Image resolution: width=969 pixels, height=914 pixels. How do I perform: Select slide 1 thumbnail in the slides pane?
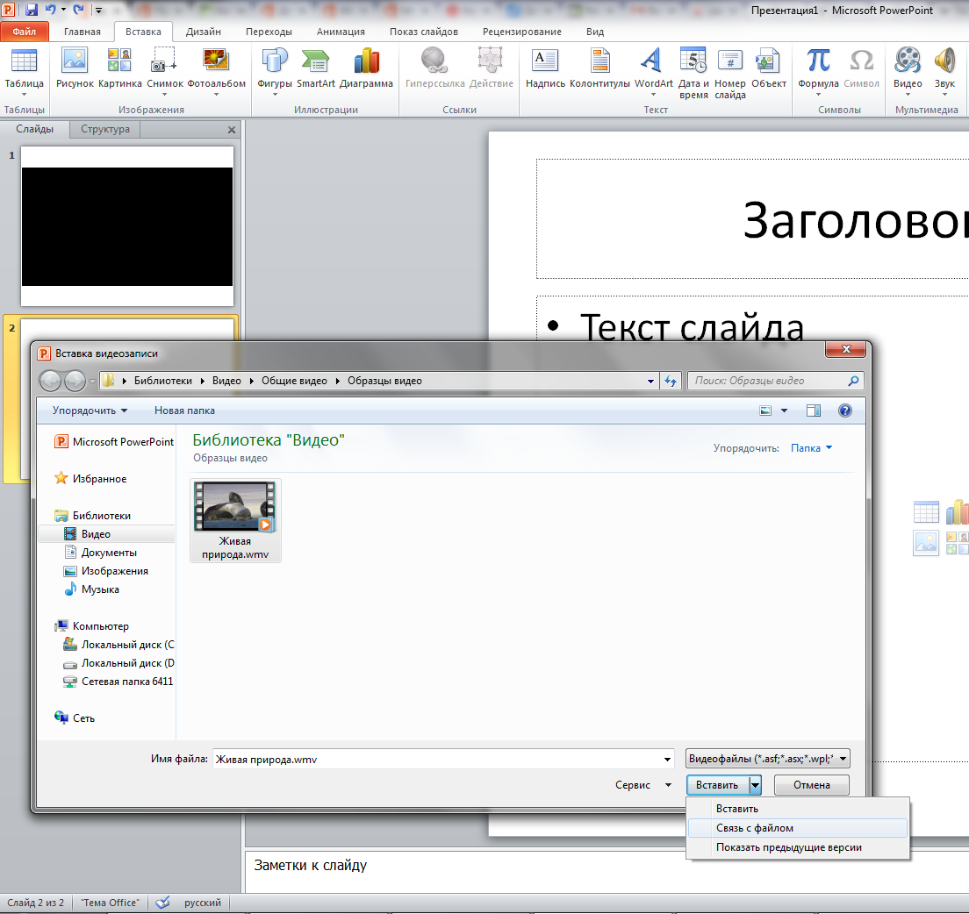point(127,226)
